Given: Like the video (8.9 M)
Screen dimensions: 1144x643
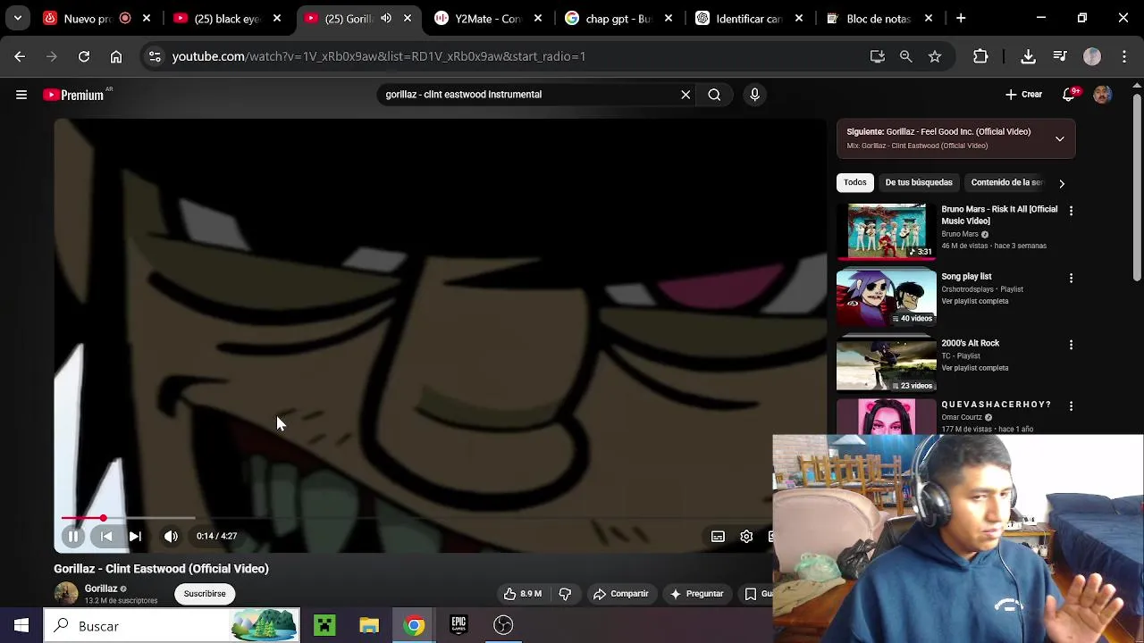Looking at the screenshot, I should (x=523, y=594).
